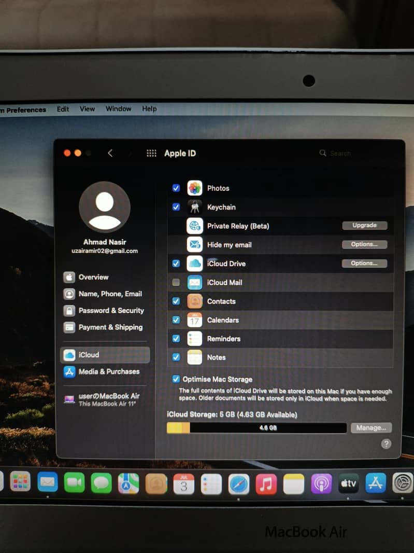Screen dimensions: 414x553
Task: Click the Manage storage button
Action: (x=371, y=428)
